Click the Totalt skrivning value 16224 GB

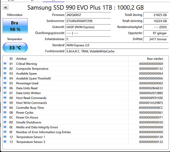coord(156,21)
